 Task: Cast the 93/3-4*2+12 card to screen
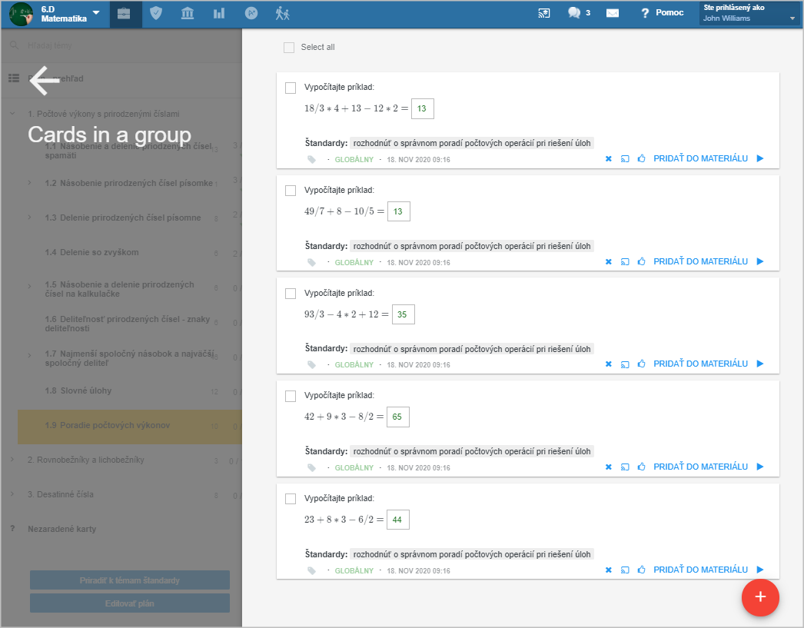625,364
